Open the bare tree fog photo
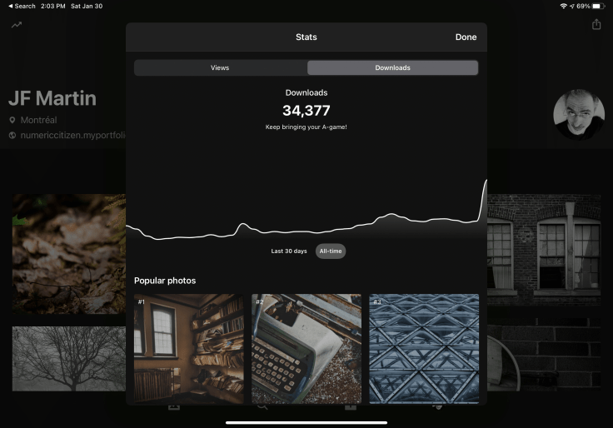 click(x=69, y=359)
